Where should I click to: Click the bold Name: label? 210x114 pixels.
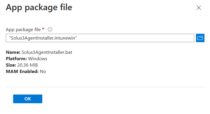click(13, 52)
